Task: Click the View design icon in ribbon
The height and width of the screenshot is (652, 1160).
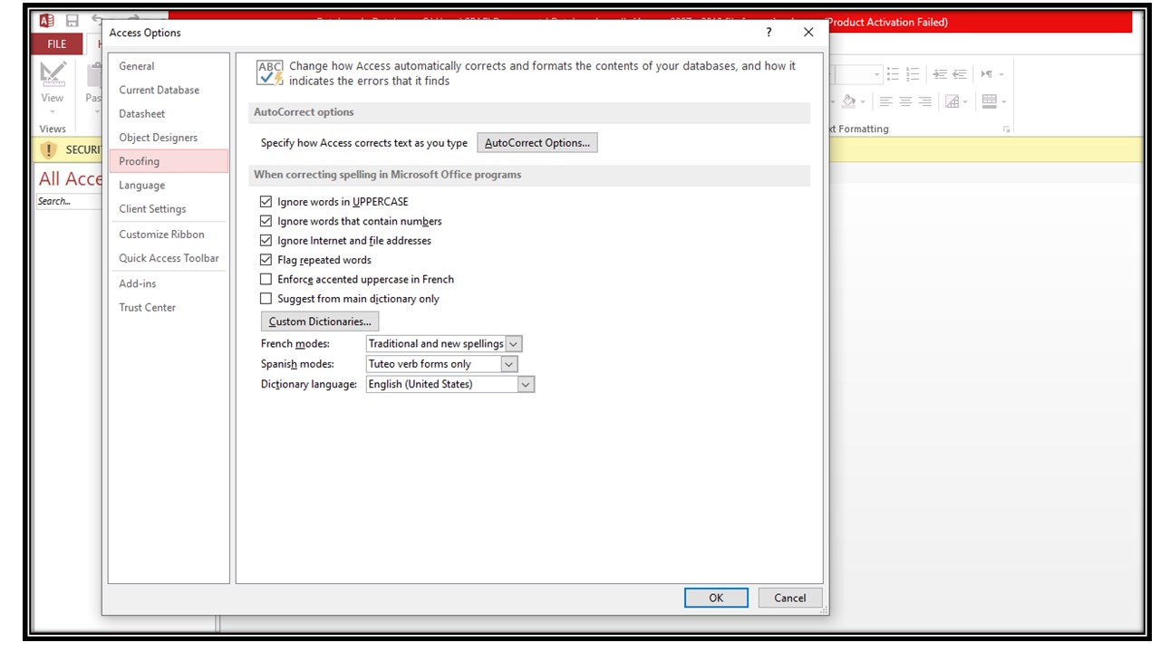Action: (x=53, y=74)
